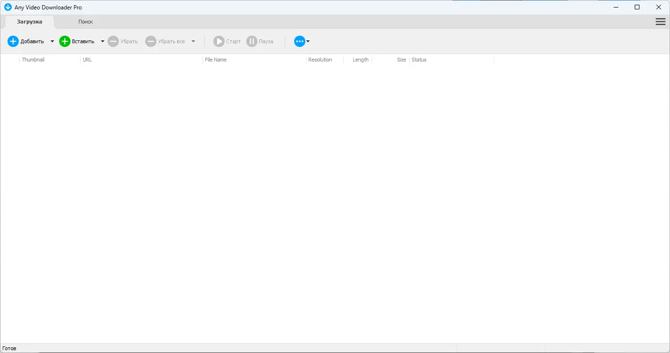Switch to the Поиск tab
The height and width of the screenshot is (353, 670).
86,22
